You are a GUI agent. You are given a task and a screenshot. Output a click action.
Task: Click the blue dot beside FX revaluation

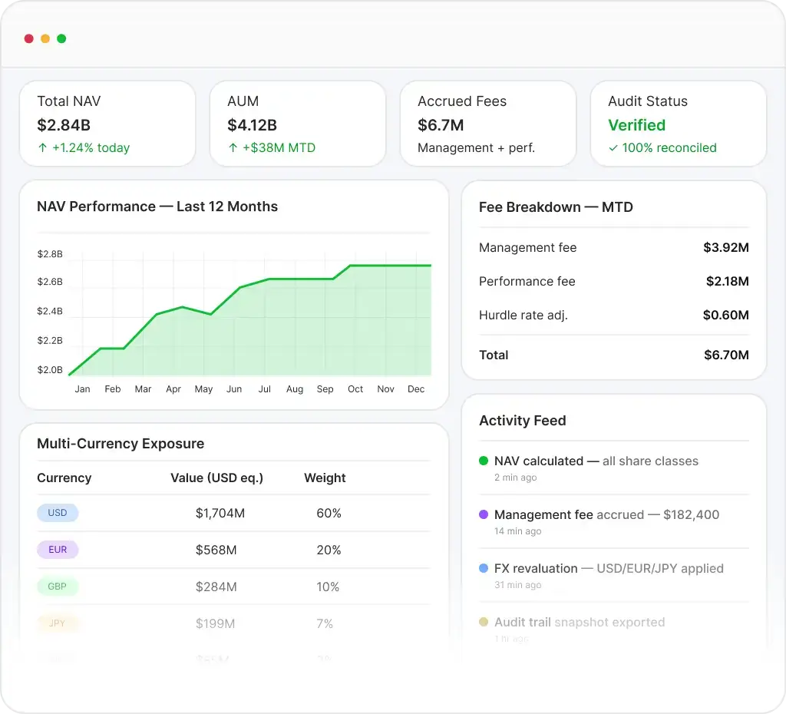[x=484, y=569]
